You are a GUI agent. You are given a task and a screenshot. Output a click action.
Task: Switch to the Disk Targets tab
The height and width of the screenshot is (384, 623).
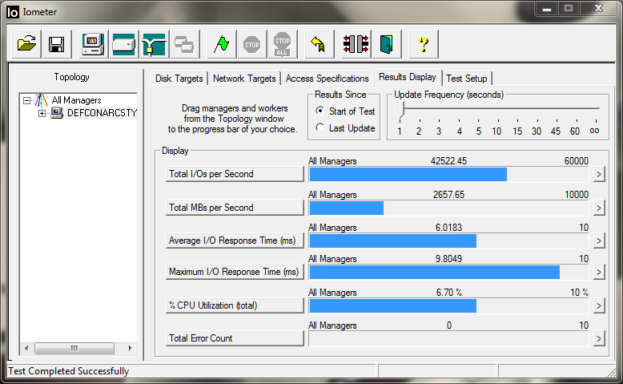click(x=179, y=79)
